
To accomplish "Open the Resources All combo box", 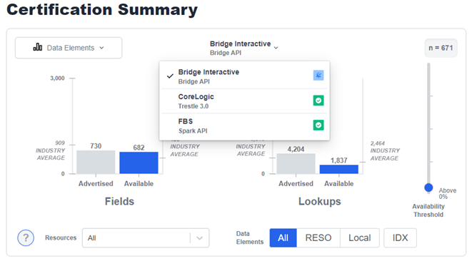I will tap(146, 238).
